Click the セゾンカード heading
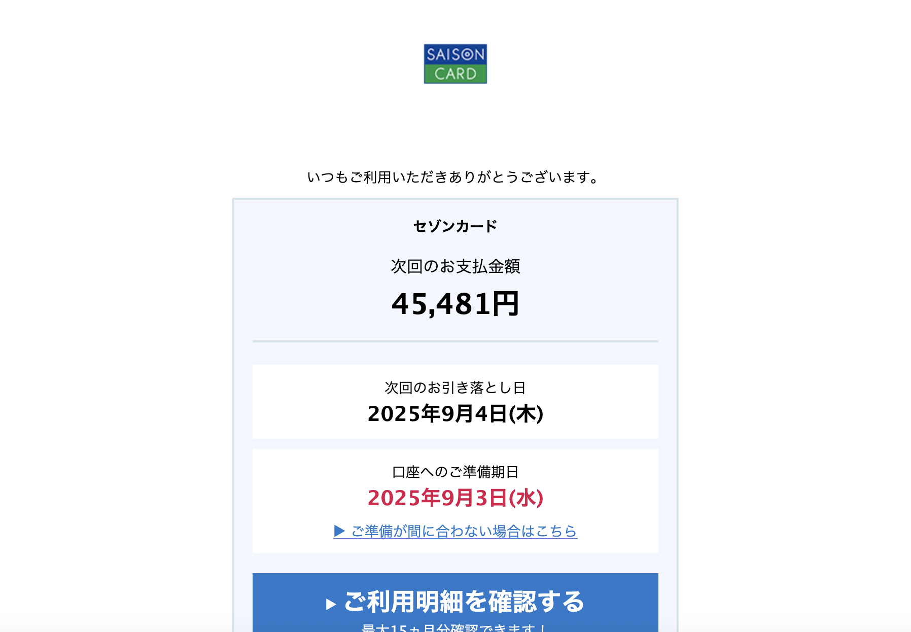This screenshot has height=632, width=911. 455,226
